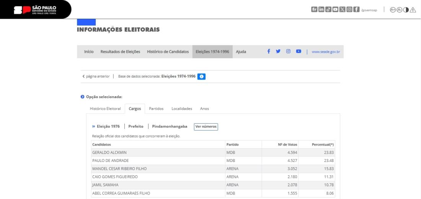Open the LinkedIn icon in the header
Viewport: 421px width, 199px height.
321,10
